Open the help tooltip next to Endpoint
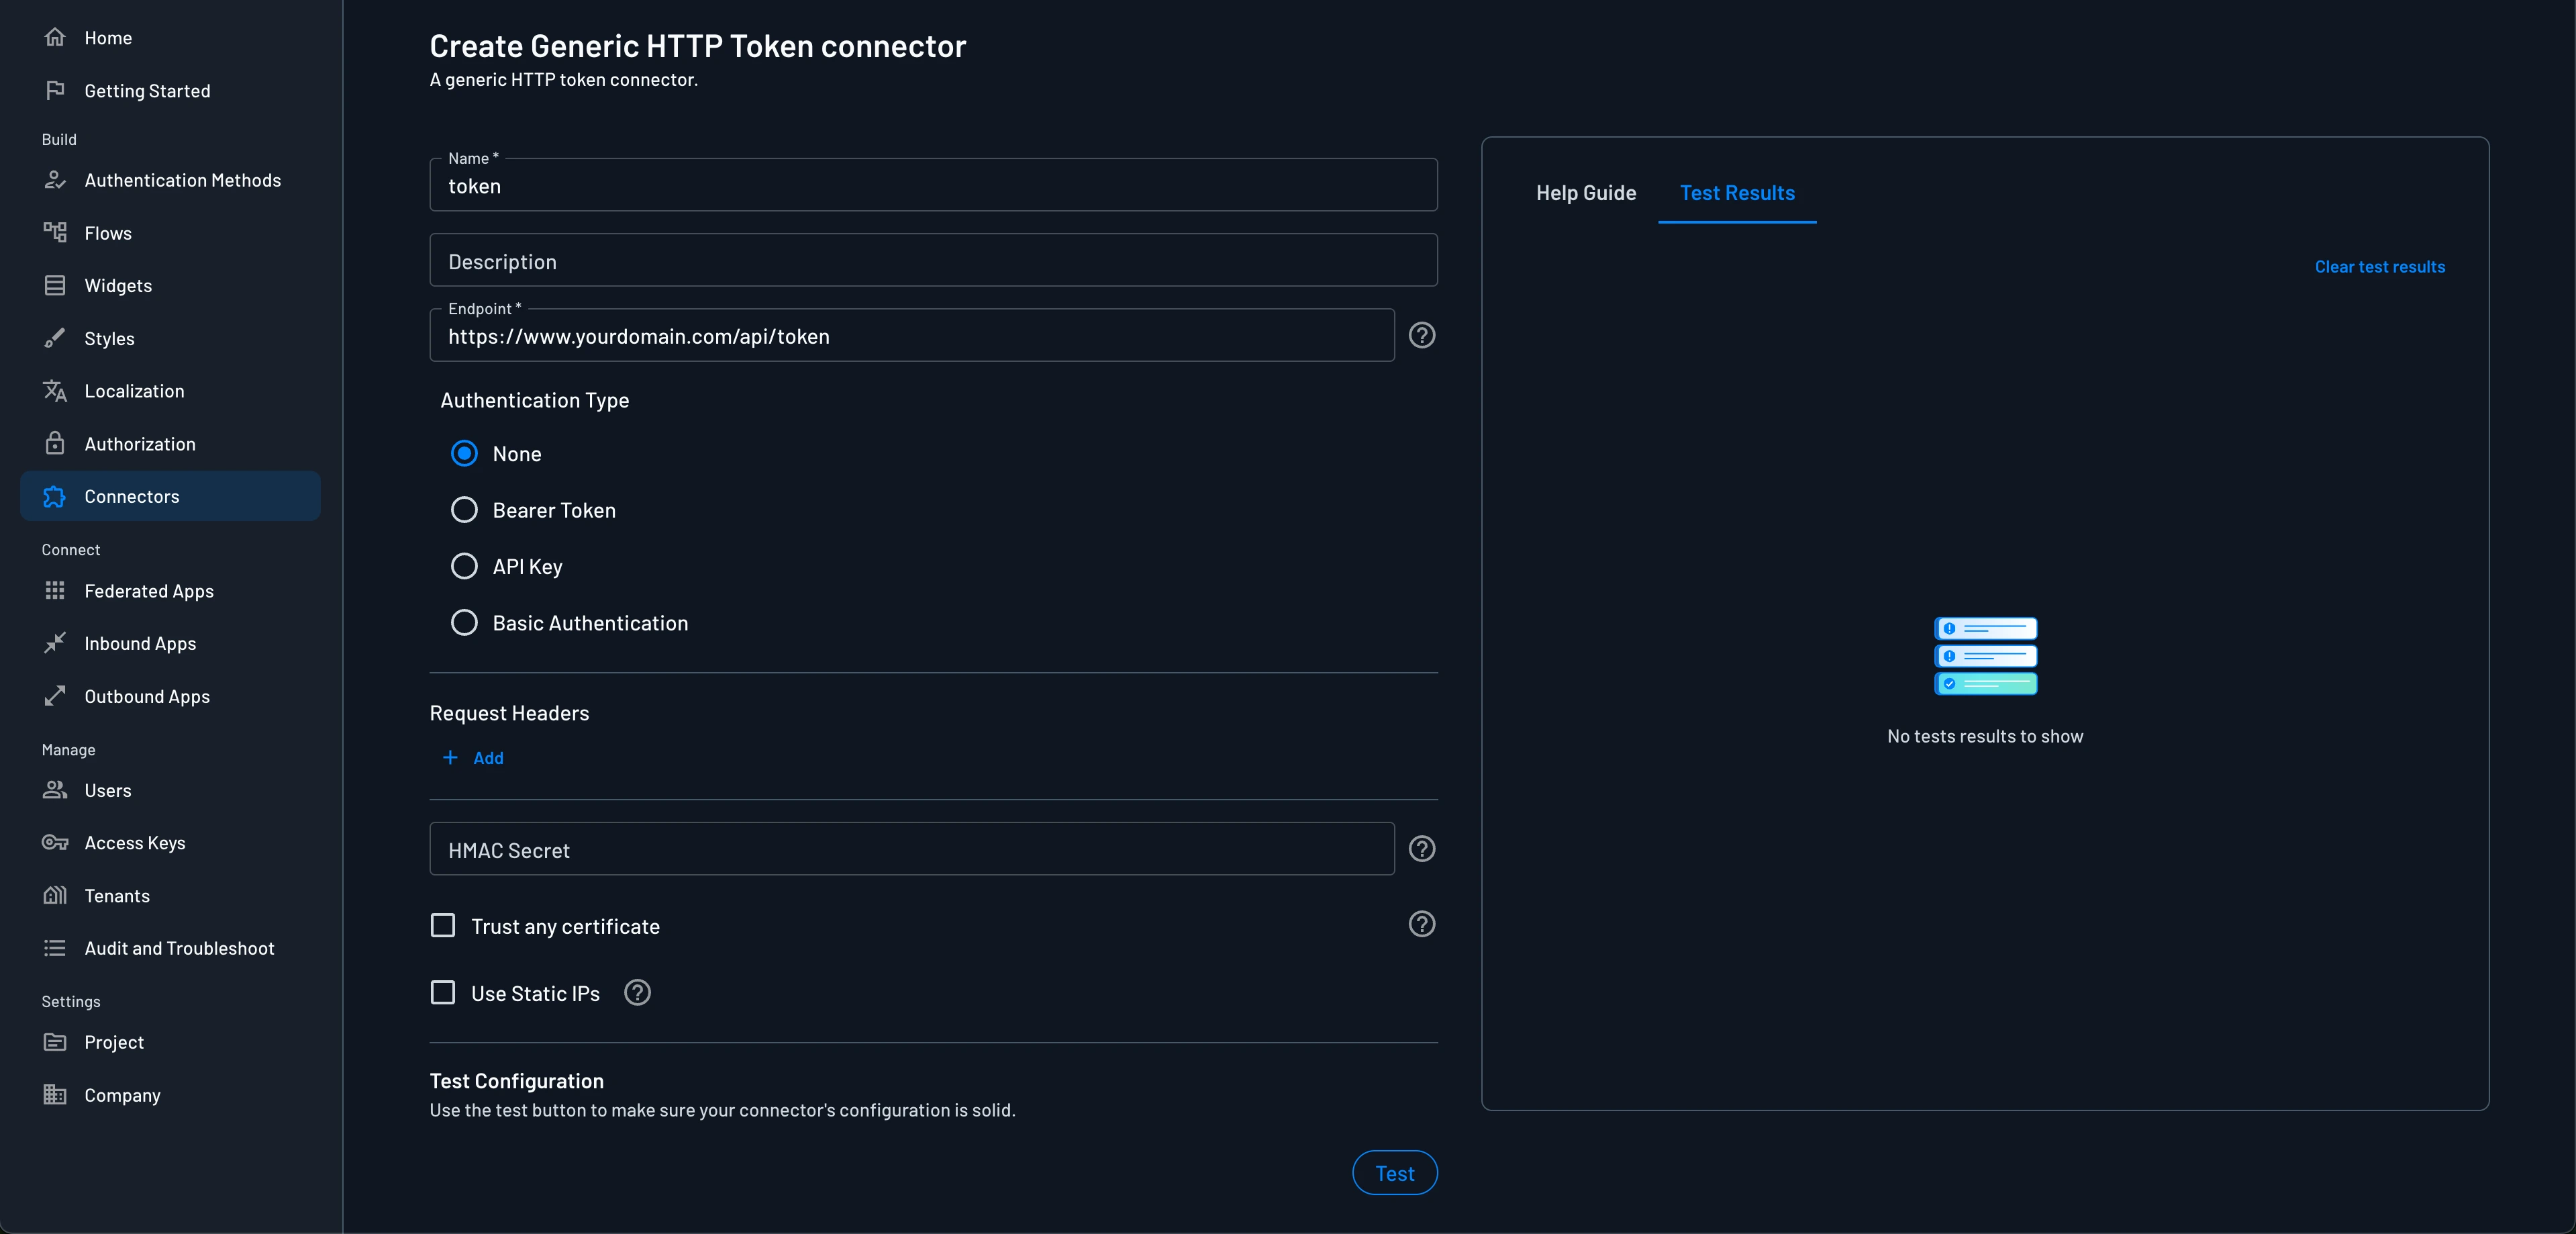Screen dimensions: 2576x1234 pyautogui.click(x=1421, y=336)
